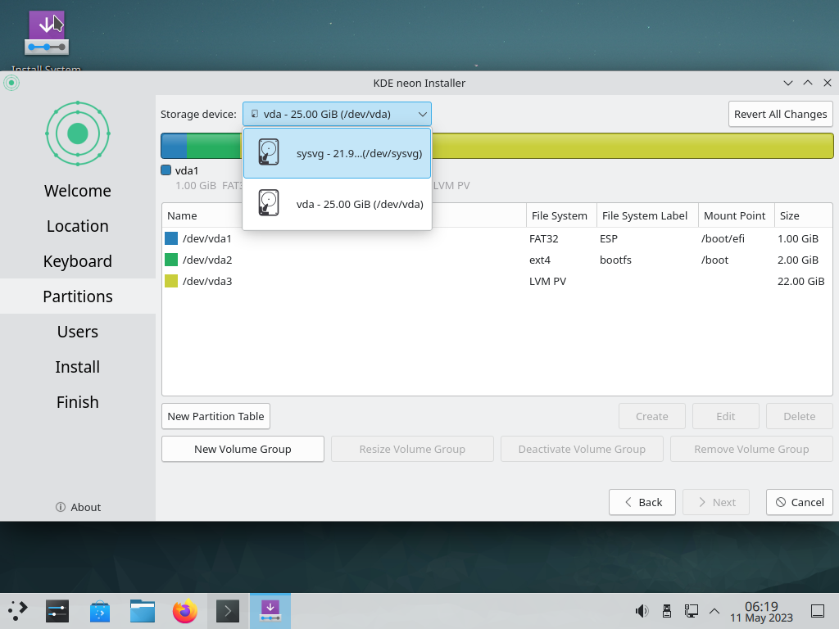Collapse the Storage device combo box
Screen dimensions: 839x629
[x=337, y=114]
